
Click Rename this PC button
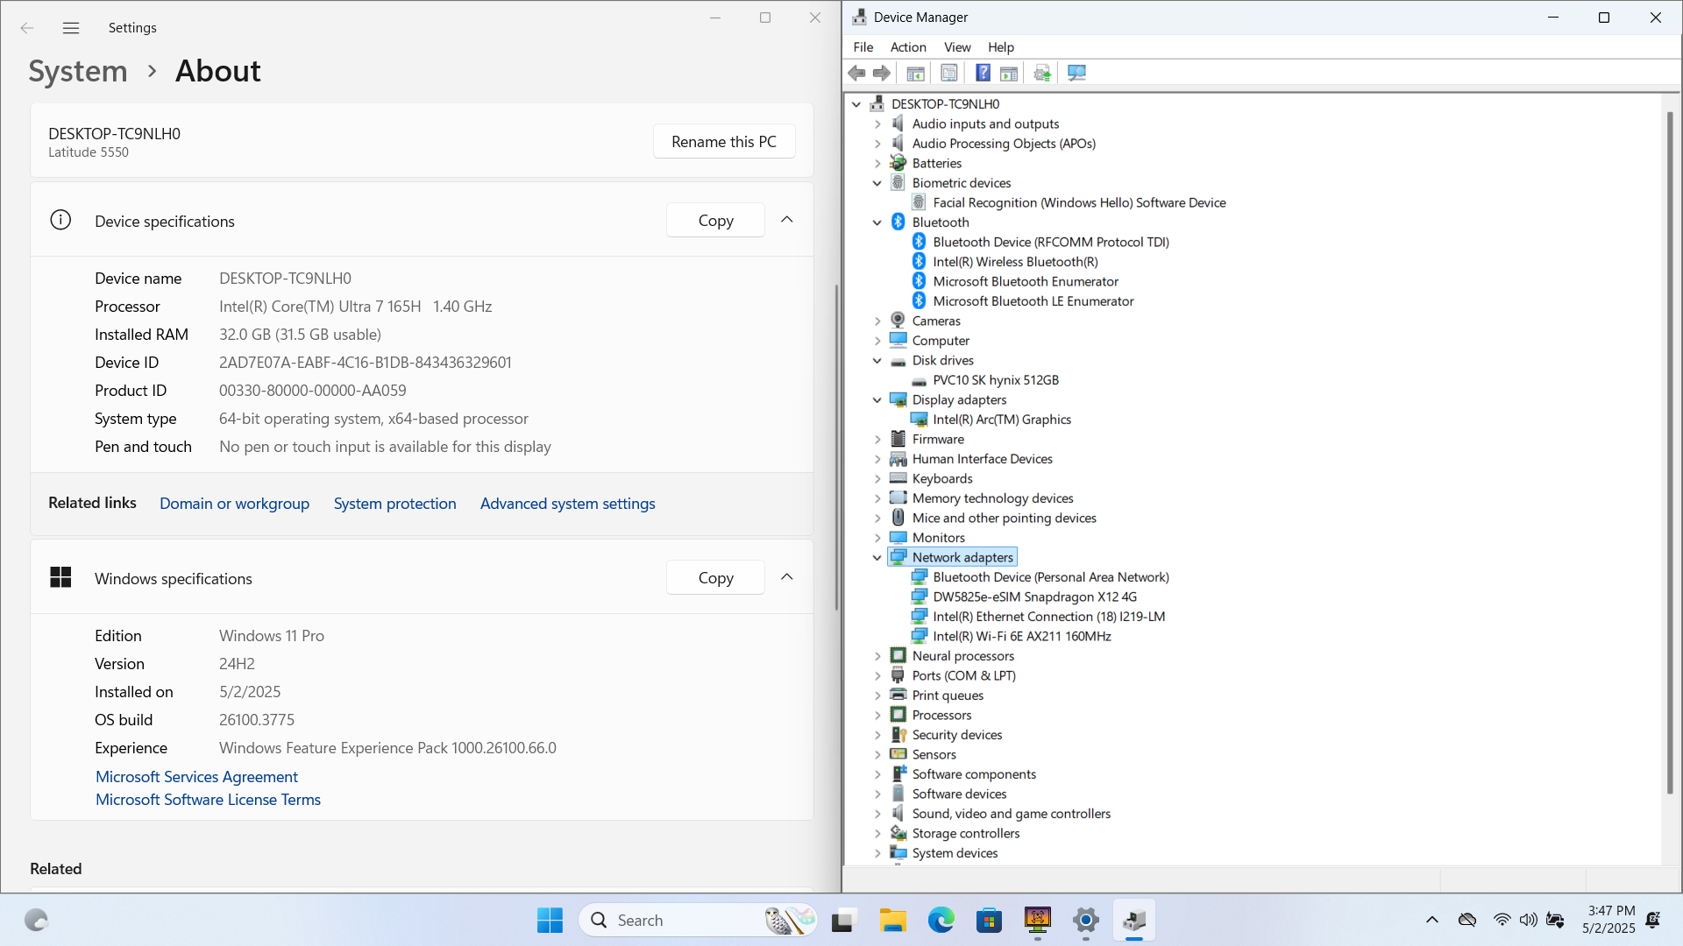(724, 142)
